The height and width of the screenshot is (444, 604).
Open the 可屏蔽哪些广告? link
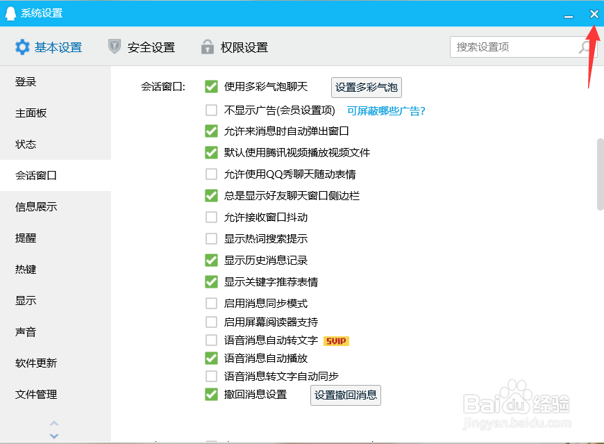(x=386, y=111)
